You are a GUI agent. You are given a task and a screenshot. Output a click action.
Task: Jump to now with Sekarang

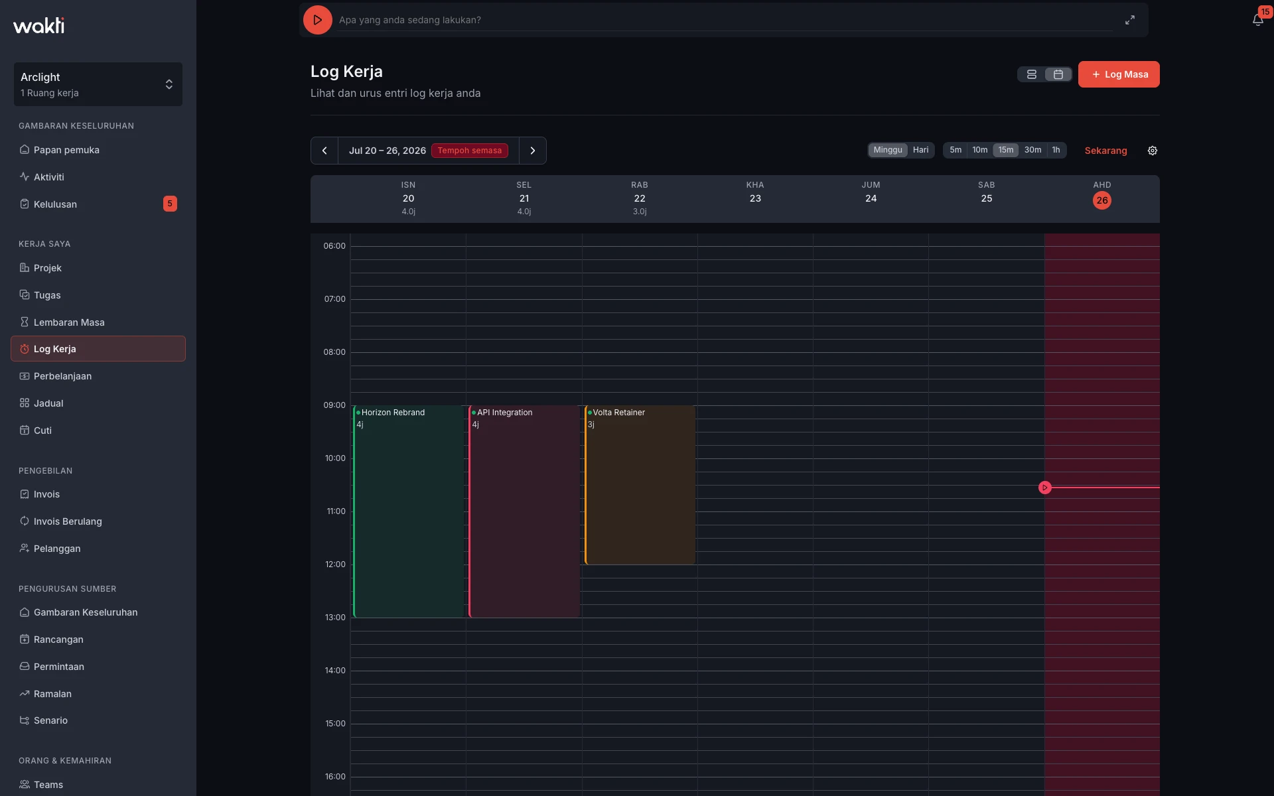(x=1105, y=151)
